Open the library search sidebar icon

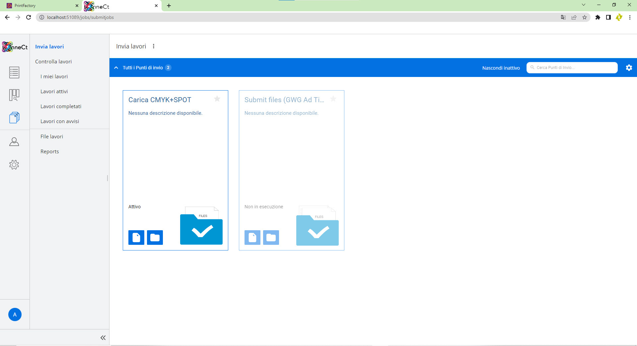click(14, 95)
